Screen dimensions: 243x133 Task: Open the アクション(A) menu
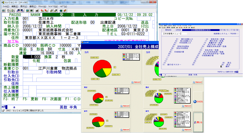(x=42, y=7)
